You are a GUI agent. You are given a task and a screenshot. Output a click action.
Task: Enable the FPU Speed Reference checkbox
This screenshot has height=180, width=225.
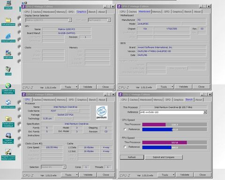click(x=125, y=147)
